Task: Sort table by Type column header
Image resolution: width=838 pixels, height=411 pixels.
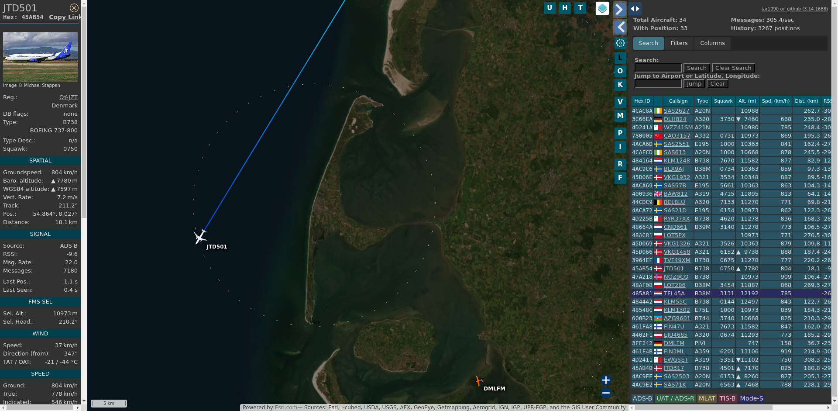Action: tap(702, 101)
